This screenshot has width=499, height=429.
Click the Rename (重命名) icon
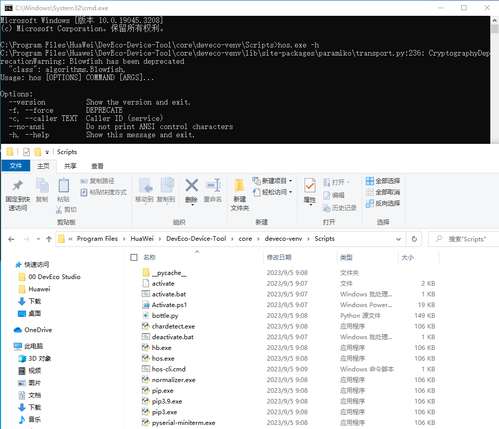[213, 192]
